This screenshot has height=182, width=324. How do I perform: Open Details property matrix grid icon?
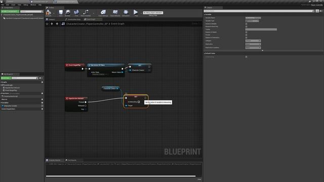(317, 11)
